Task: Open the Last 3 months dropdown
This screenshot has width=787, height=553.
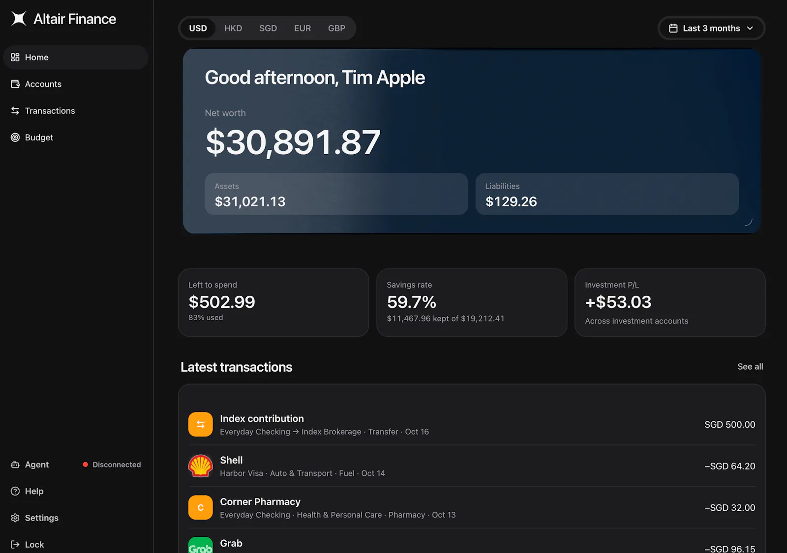Action: [711, 28]
